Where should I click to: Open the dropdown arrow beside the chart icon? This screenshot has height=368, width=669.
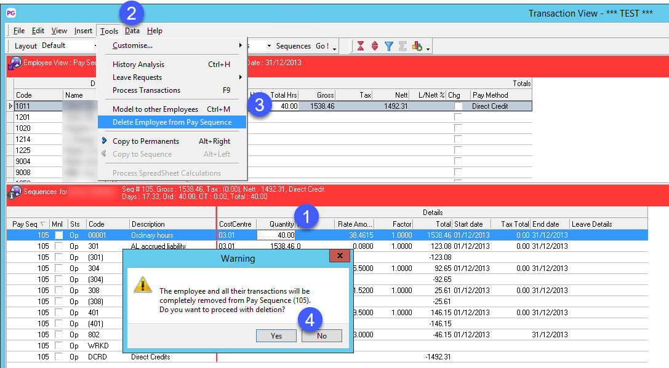[428, 48]
